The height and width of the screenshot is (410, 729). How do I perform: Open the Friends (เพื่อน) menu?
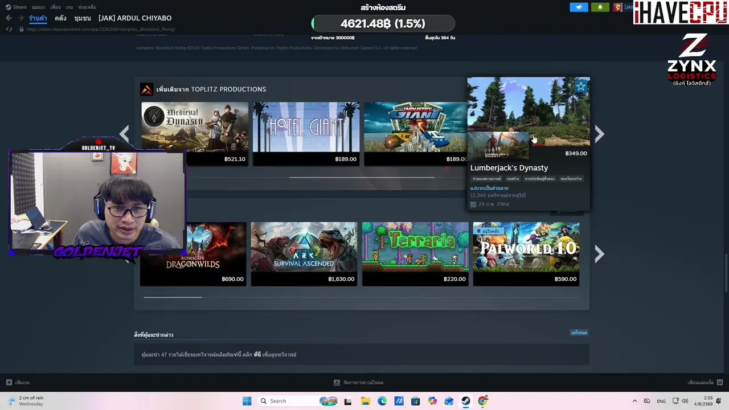point(55,7)
